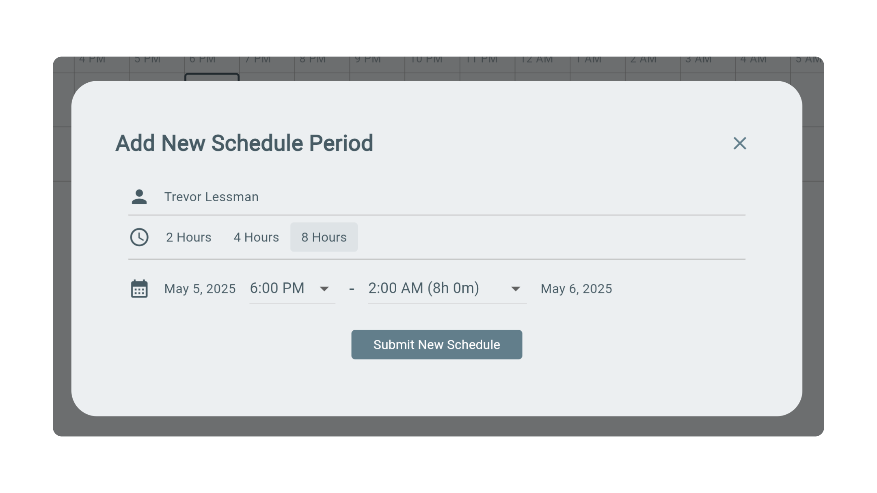Screen dimensions: 877x493
Task: Click the May 6, 2025 end date
Action: [576, 288]
